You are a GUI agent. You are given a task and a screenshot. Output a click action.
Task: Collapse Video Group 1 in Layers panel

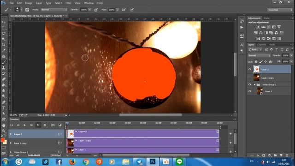255,84
